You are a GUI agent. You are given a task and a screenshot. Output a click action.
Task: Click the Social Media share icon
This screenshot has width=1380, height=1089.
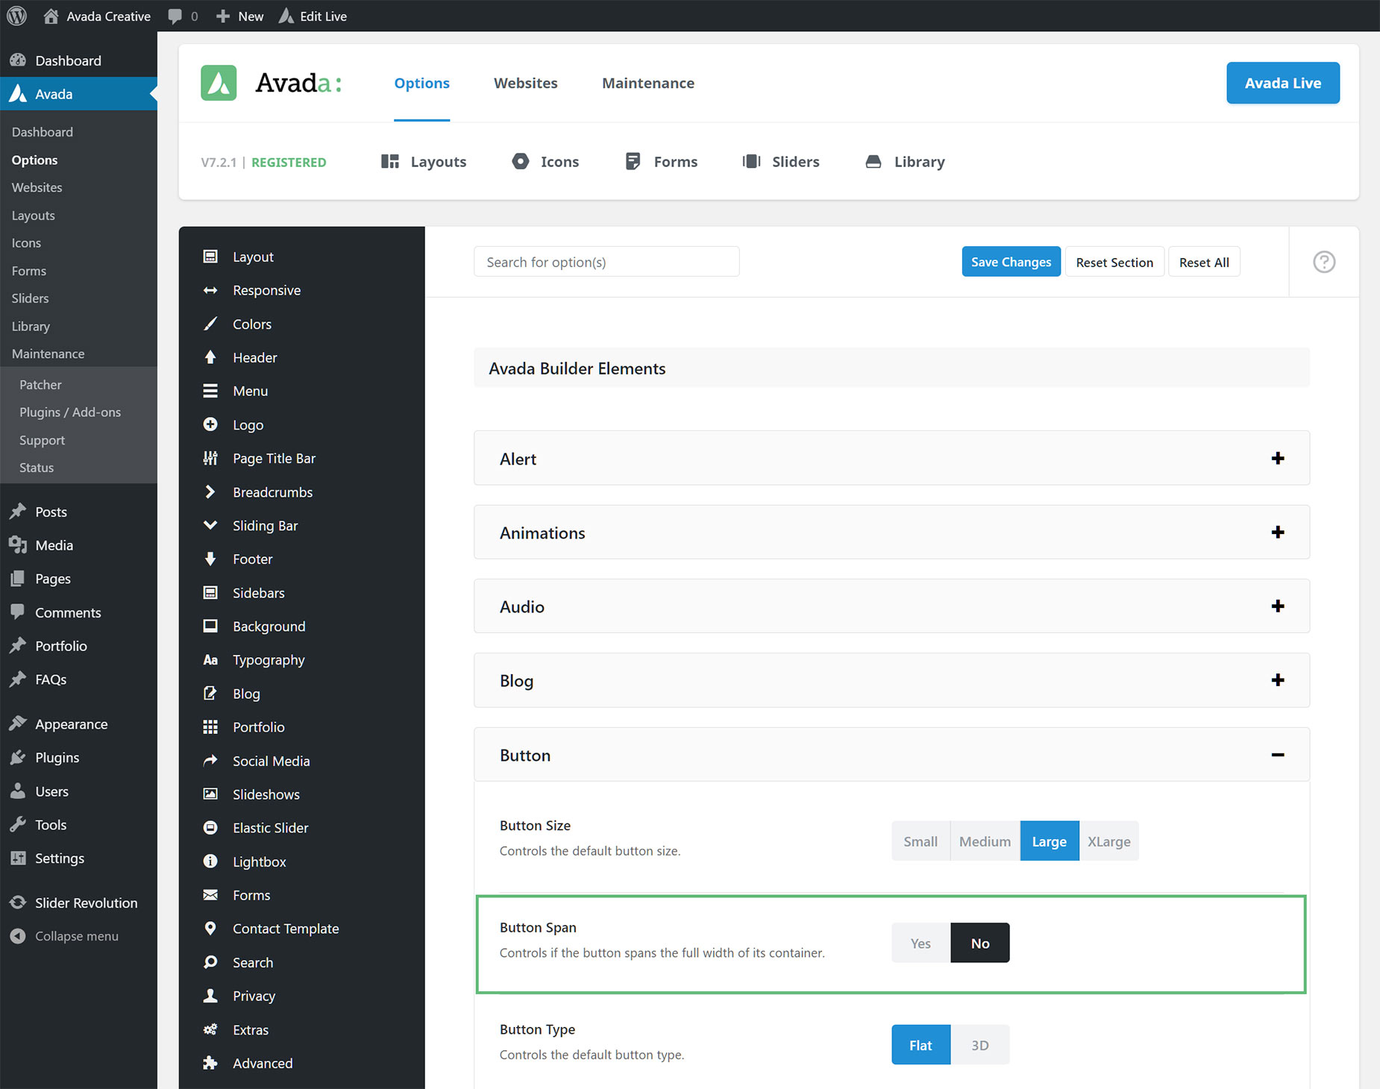point(210,760)
